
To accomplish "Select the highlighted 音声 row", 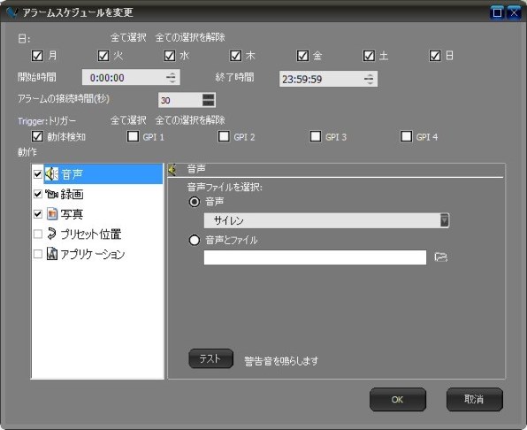I will pyautogui.click(x=97, y=174).
